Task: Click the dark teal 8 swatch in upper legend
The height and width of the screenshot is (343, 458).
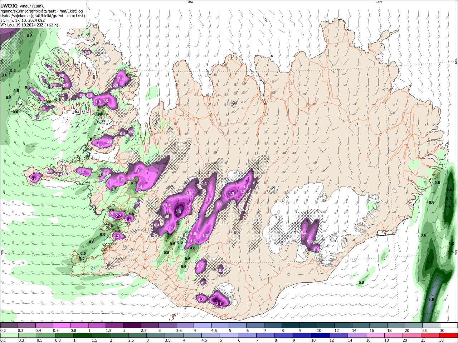Action: 290,325
